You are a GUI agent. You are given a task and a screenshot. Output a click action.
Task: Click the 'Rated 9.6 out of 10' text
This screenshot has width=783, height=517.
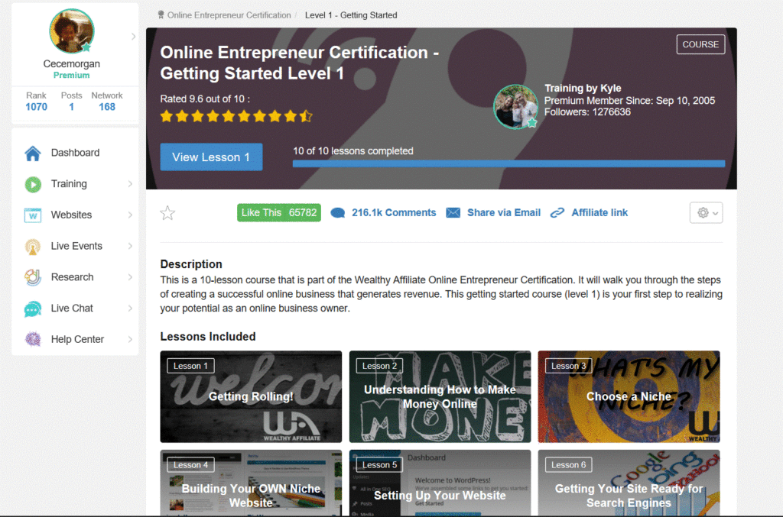click(x=205, y=99)
